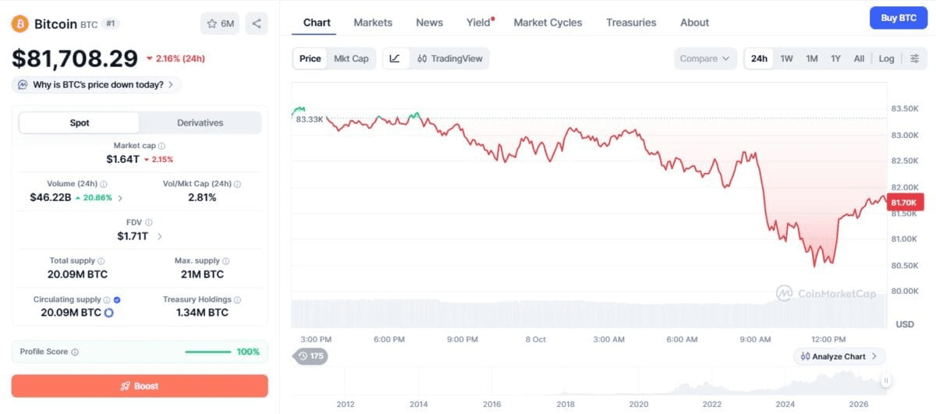
Task: Click Market cap info icon
Action: (x=161, y=146)
